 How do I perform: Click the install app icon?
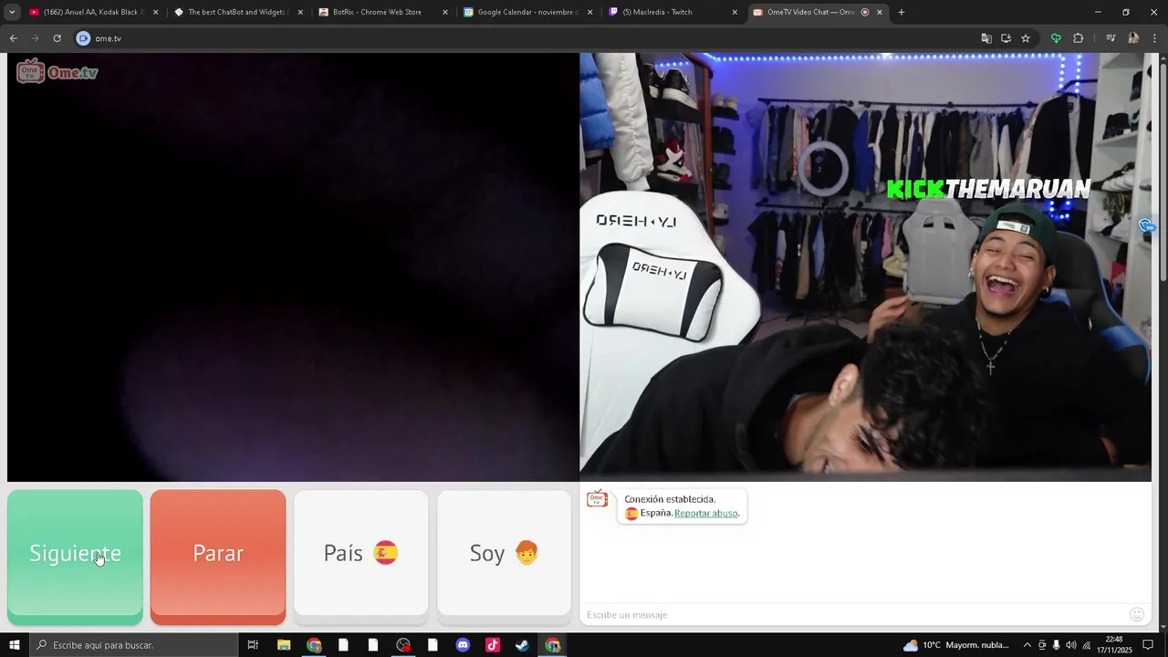(x=1006, y=38)
